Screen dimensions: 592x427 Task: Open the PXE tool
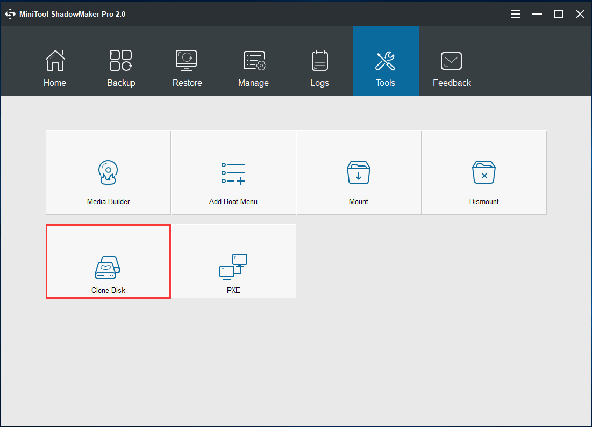tap(233, 262)
